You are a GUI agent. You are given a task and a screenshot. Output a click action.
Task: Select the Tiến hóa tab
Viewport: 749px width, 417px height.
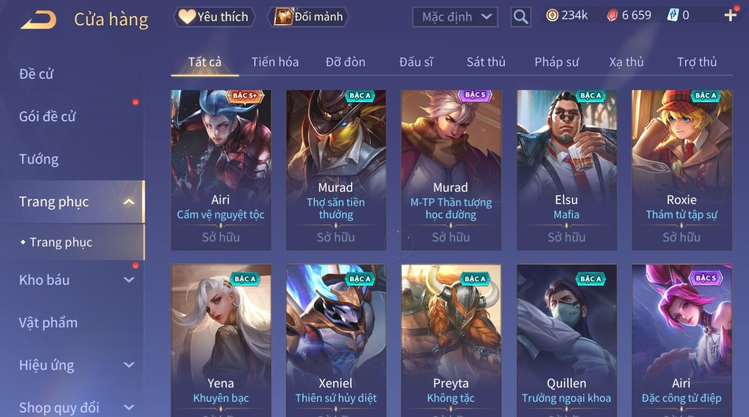pyautogui.click(x=275, y=62)
